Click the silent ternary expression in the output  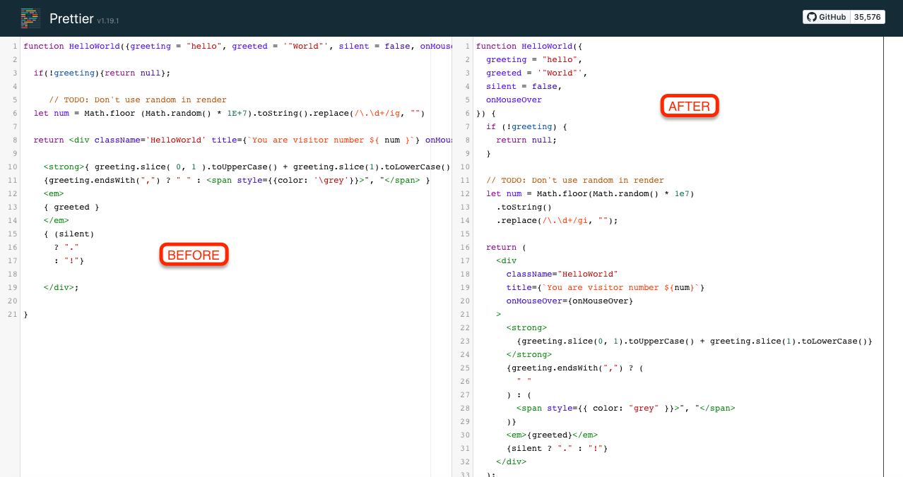(557, 448)
